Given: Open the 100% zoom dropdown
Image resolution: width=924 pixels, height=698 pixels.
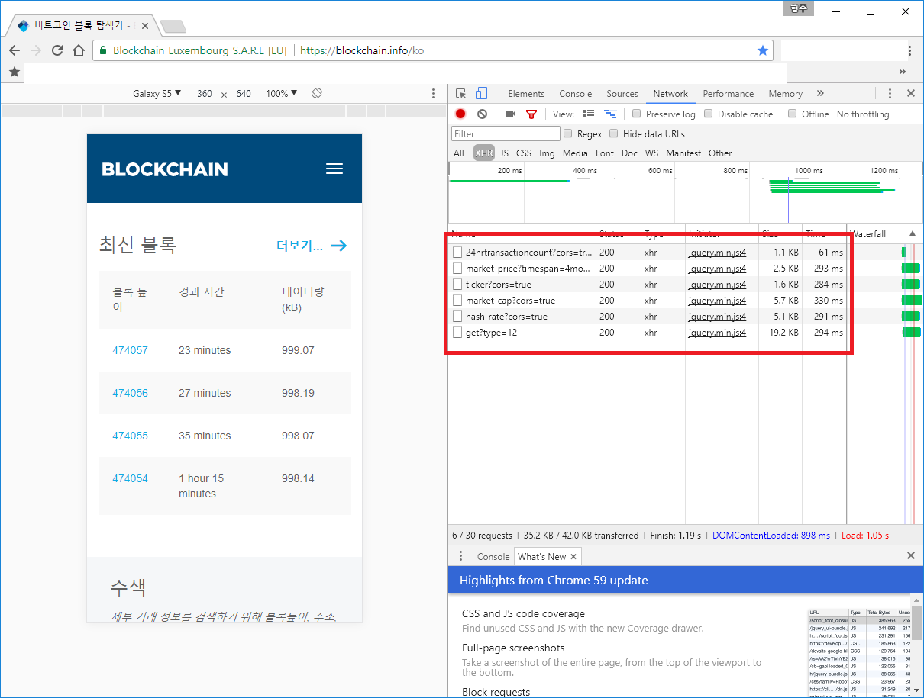Looking at the screenshot, I should point(282,93).
